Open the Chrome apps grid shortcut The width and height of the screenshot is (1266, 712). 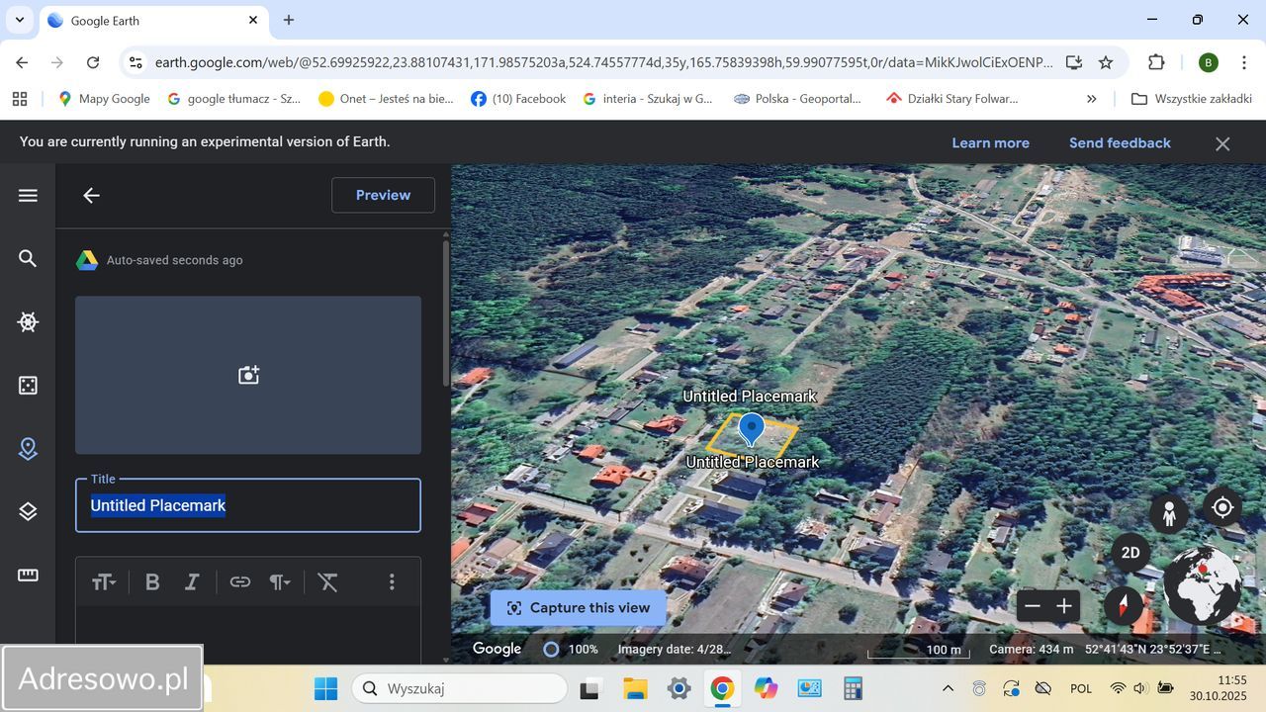(20, 99)
